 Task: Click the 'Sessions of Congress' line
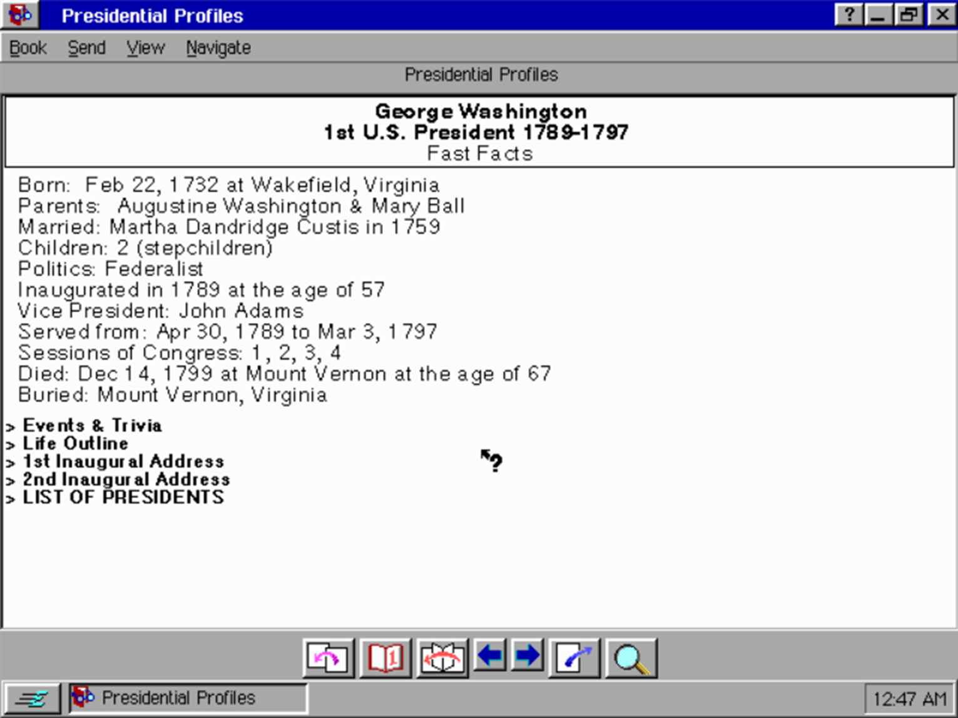click(180, 353)
